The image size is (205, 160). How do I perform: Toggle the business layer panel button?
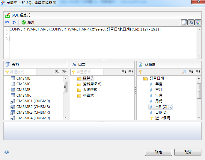(198, 22)
